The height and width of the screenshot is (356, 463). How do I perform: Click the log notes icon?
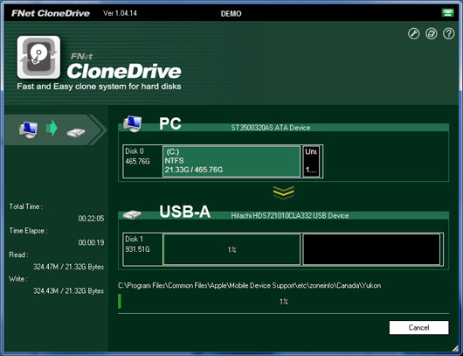[431, 33]
